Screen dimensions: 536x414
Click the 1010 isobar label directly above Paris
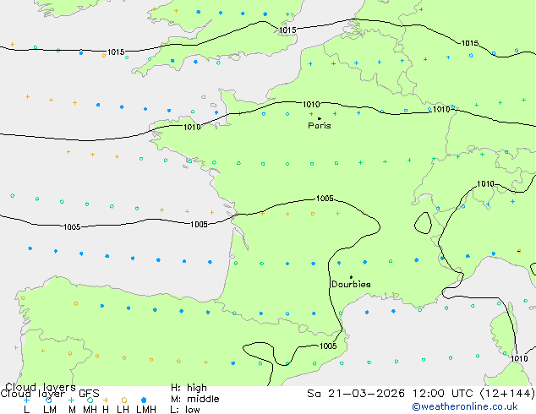(x=311, y=104)
